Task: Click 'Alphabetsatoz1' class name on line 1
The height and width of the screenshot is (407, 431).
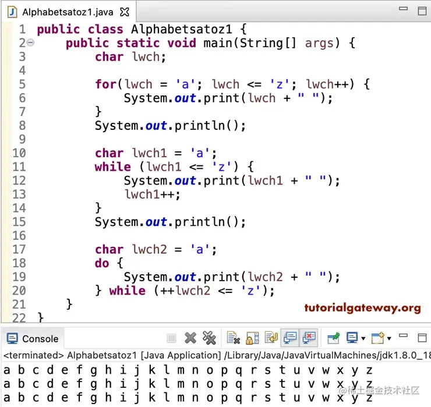Action: [x=181, y=29]
